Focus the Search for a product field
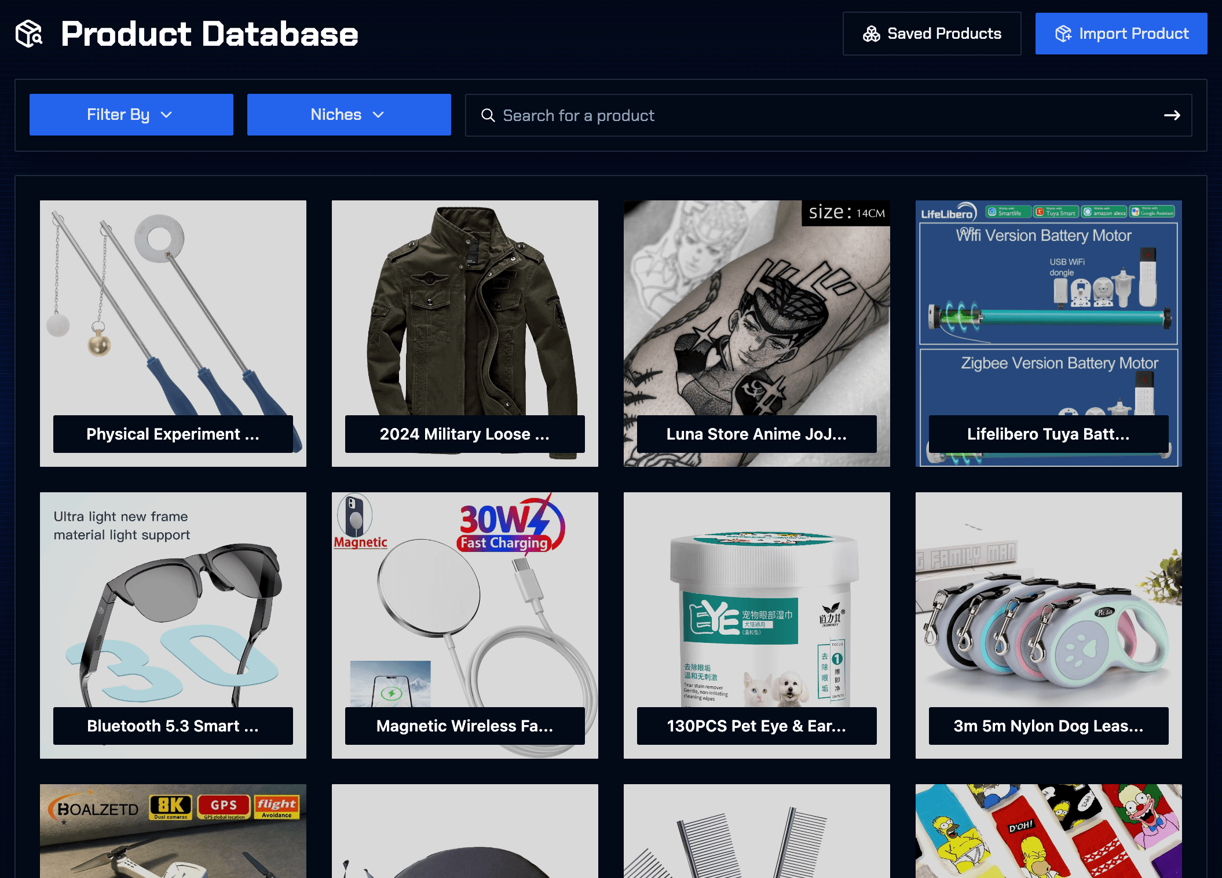Screen dimensions: 1222x878 828,115
